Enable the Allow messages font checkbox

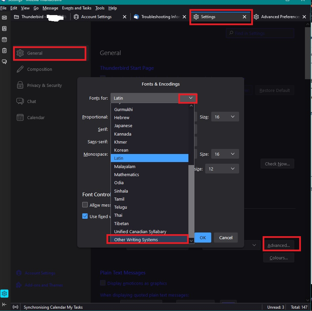(x=85, y=205)
